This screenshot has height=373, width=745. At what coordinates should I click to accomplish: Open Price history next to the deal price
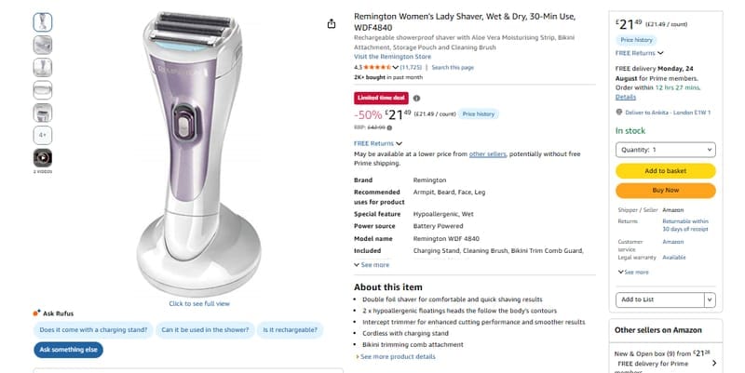pos(479,113)
